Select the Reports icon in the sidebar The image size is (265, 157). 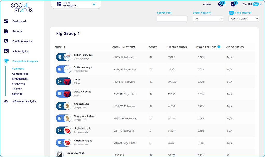pyautogui.click(x=5, y=31)
